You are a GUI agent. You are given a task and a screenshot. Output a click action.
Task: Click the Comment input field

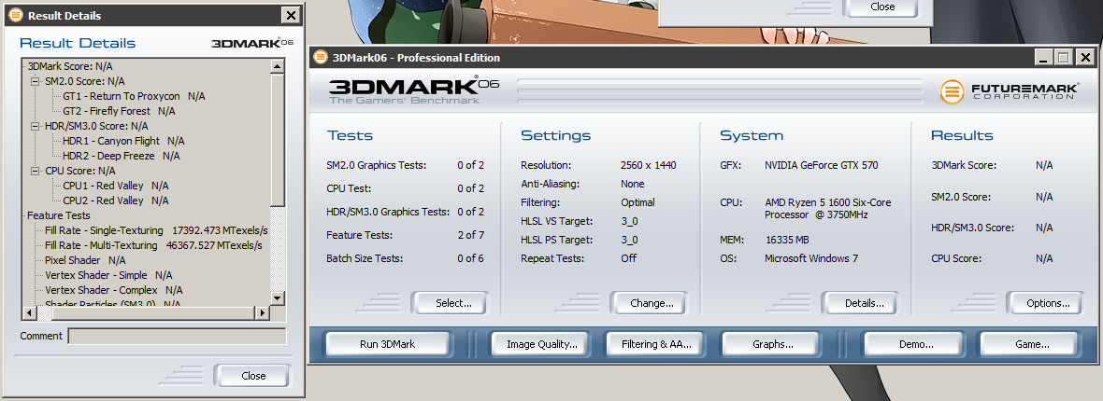(x=177, y=336)
